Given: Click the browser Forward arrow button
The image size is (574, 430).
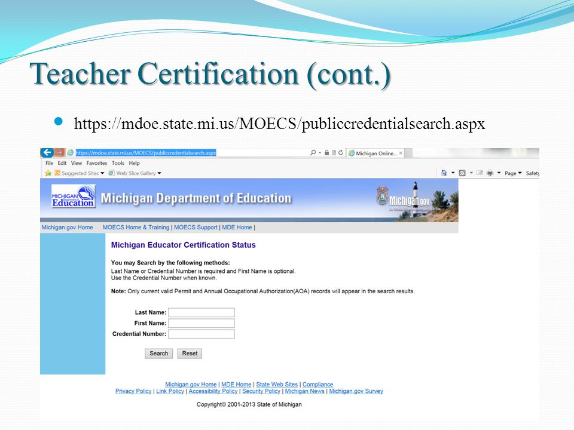Looking at the screenshot, I should [x=60, y=152].
